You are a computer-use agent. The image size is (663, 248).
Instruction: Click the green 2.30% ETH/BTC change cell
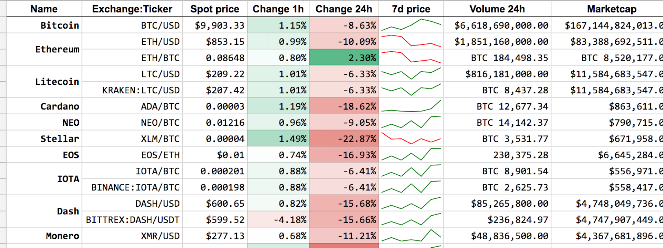coord(344,58)
